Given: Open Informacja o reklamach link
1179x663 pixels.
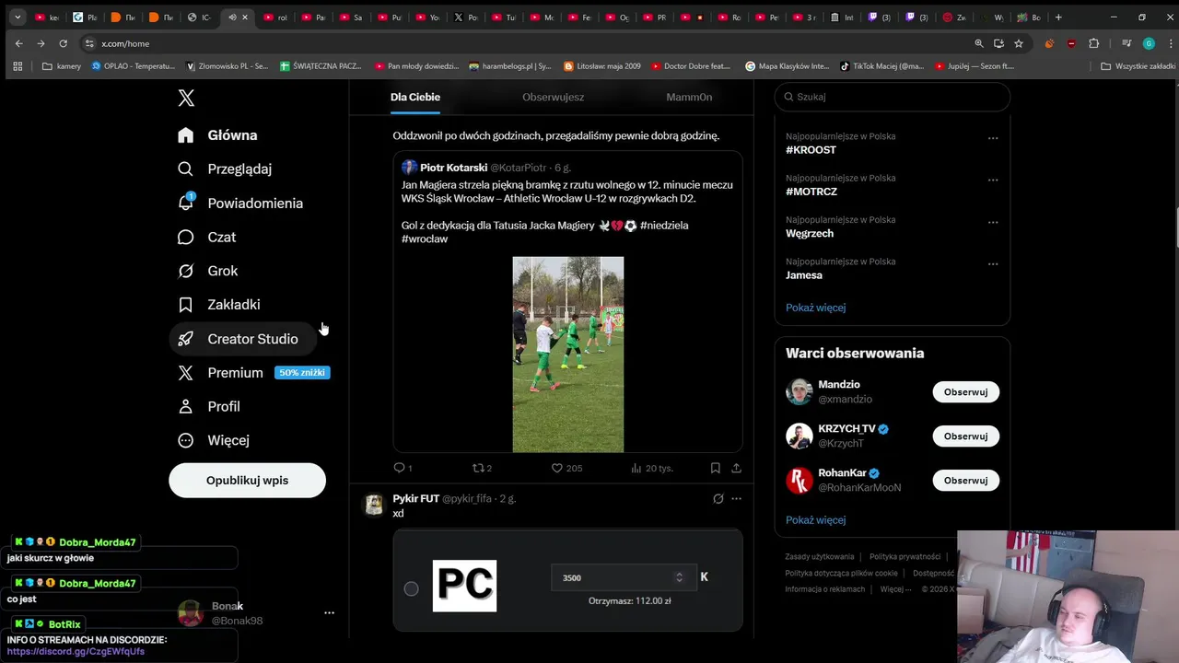Looking at the screenshot, I should point(825,589).
